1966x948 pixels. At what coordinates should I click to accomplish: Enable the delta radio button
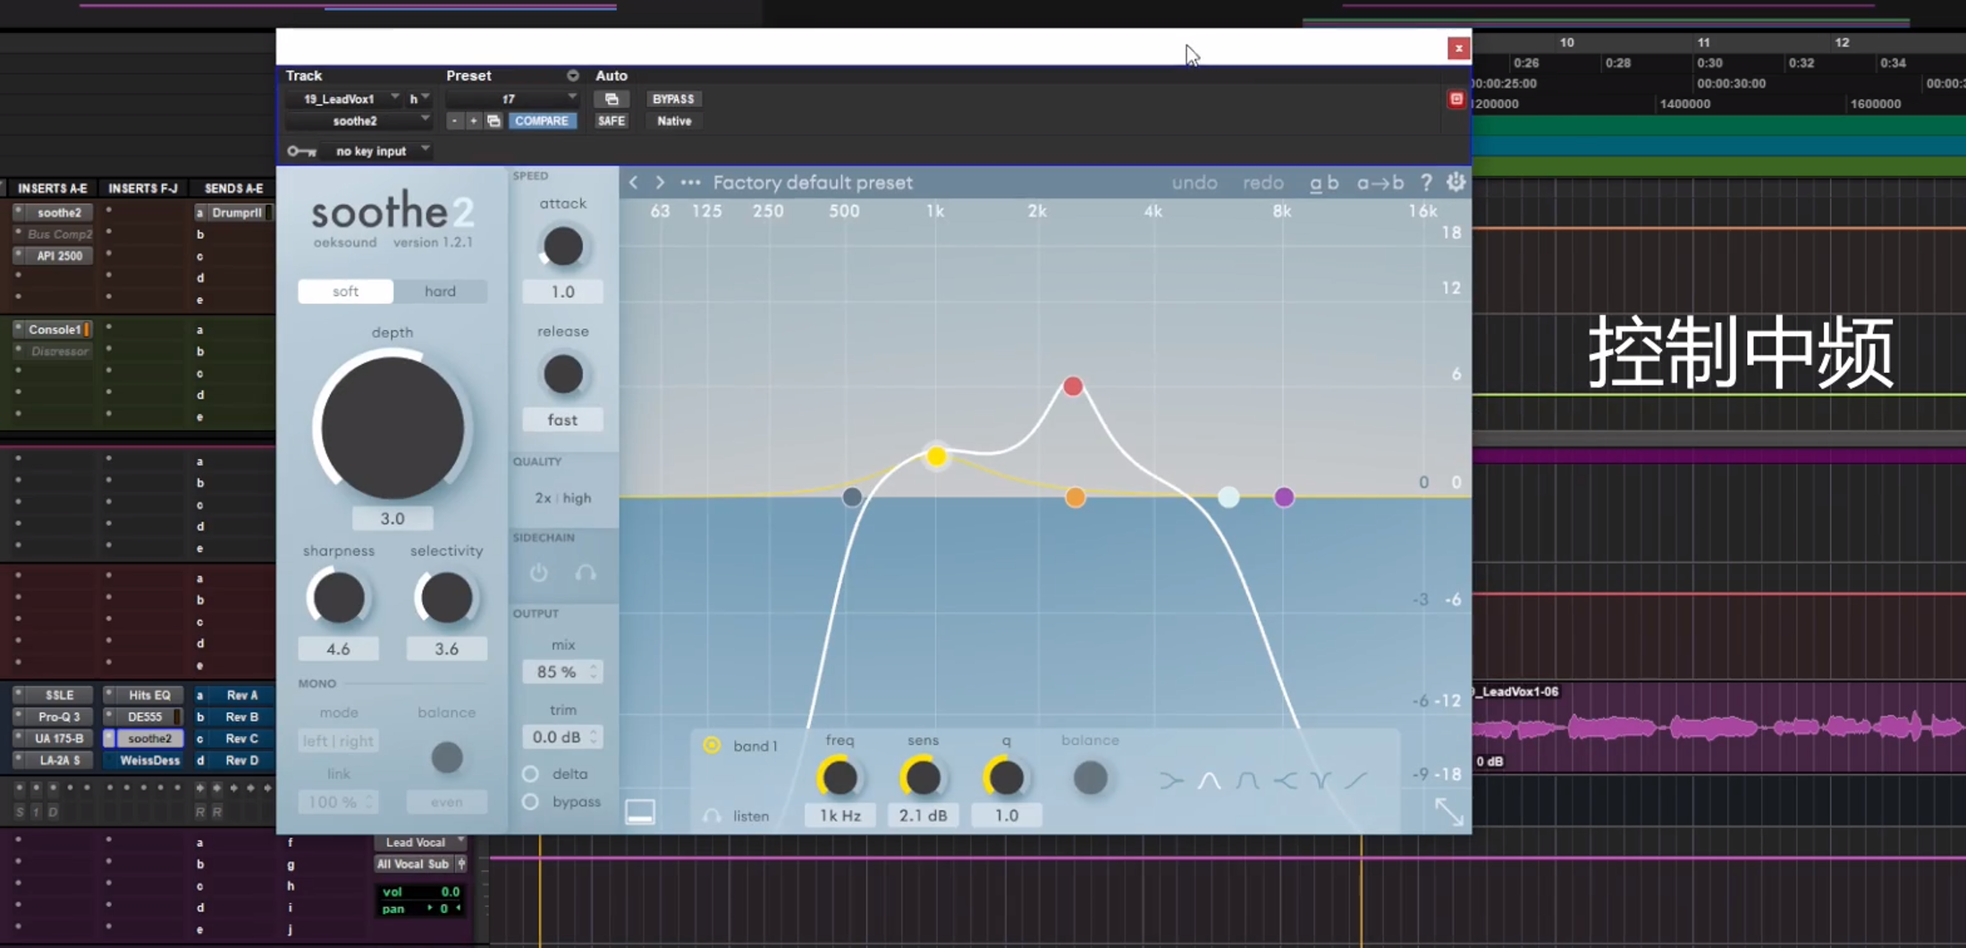click(530, 774)
